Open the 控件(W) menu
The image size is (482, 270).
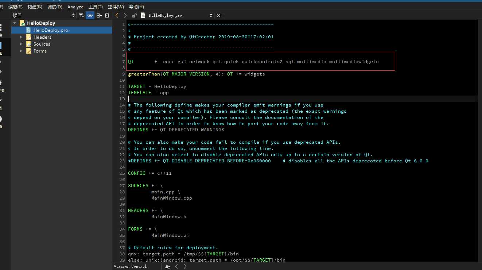[116, 7]
